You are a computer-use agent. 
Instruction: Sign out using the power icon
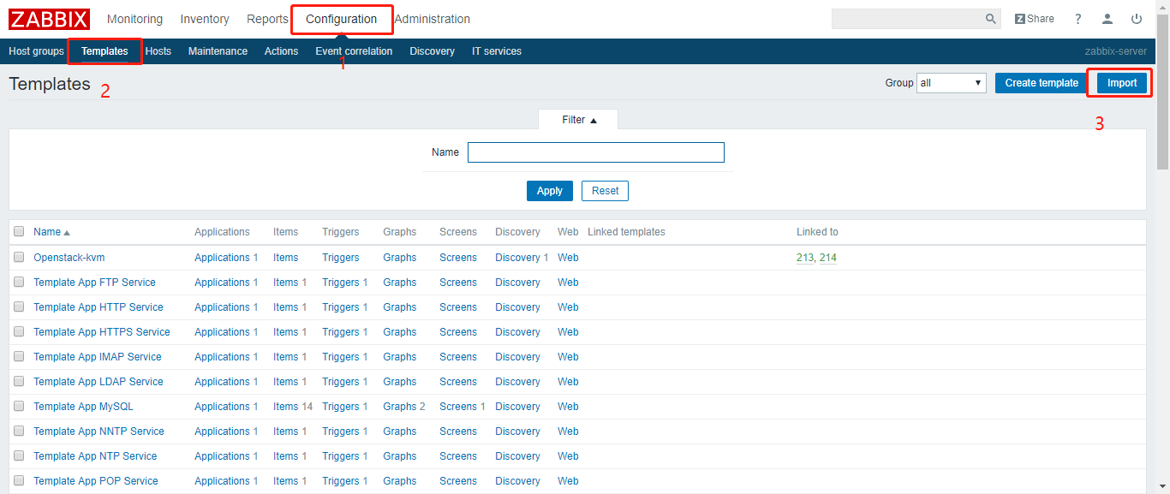(1136, 18)
